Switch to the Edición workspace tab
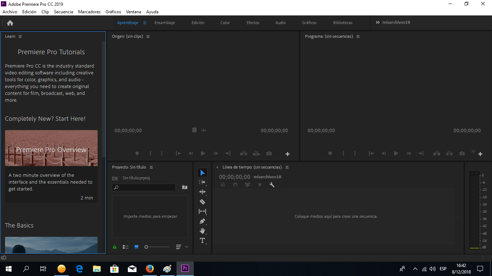 point(198,23)
